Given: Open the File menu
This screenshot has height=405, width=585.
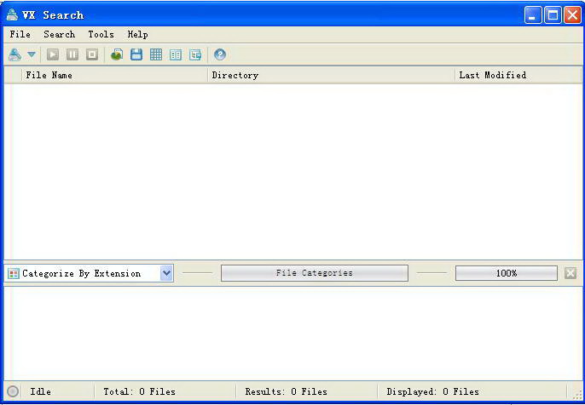Looking at the screenshot, I should 20,34.
